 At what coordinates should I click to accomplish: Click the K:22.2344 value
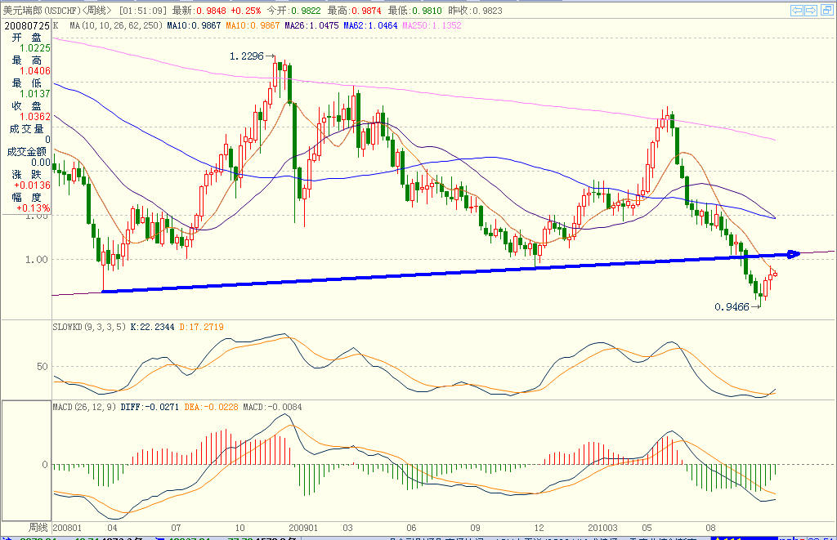click(x=152, y=327)
